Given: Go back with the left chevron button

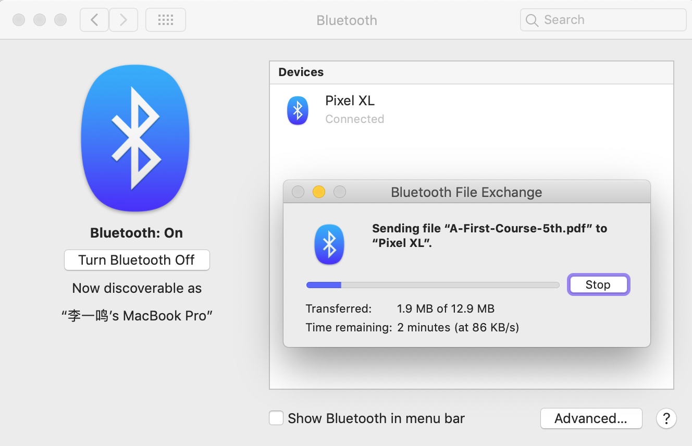Looking at the screenshot, I should (x=94, y=20).
